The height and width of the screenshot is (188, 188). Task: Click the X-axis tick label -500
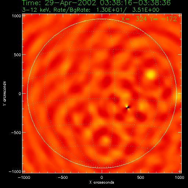63,177
